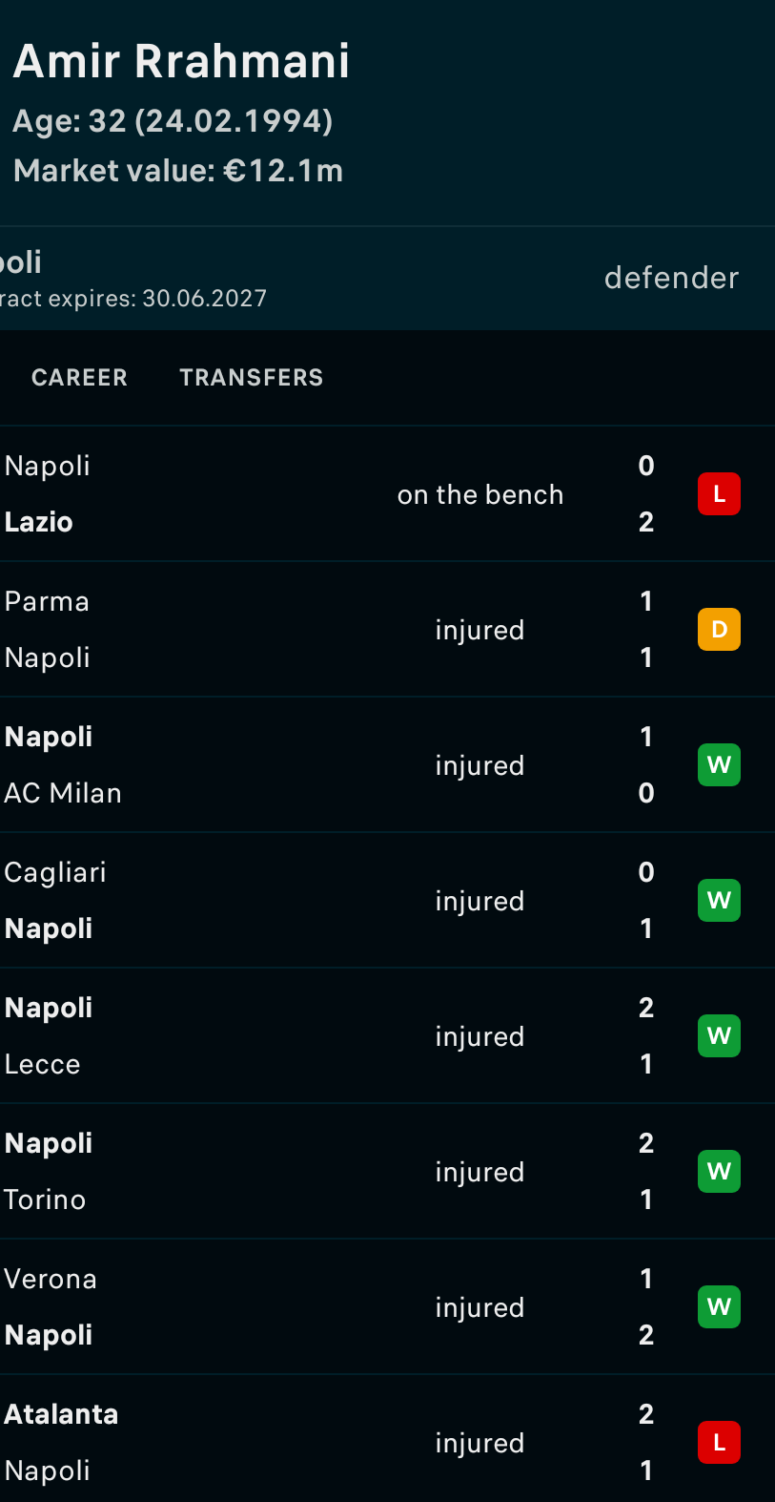Select the Parma team name
Viewport: 775px width, 1502px height.
tap(47, 601)
